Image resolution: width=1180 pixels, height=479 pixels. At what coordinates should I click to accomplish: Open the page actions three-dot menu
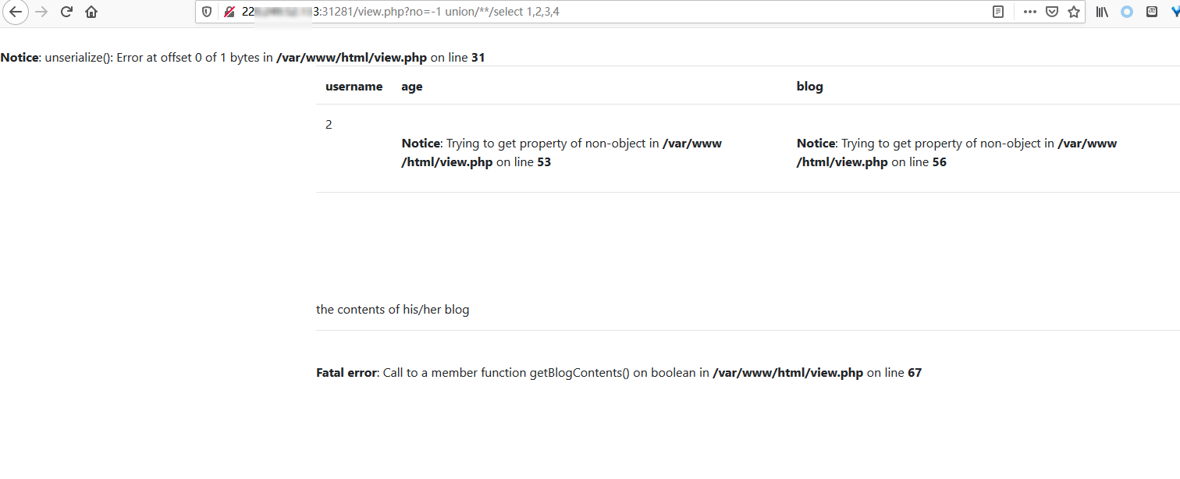coord(1030,12)
